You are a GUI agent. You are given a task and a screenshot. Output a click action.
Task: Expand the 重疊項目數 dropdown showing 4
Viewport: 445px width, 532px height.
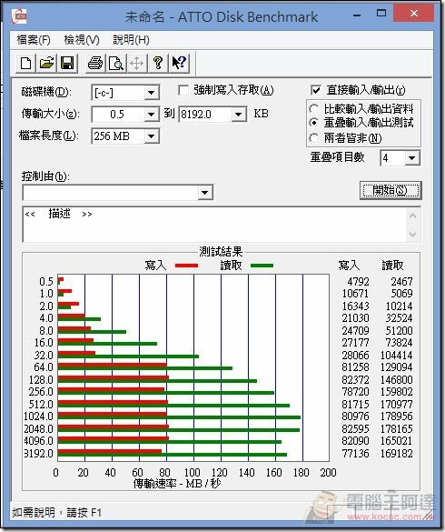(412, 158)
